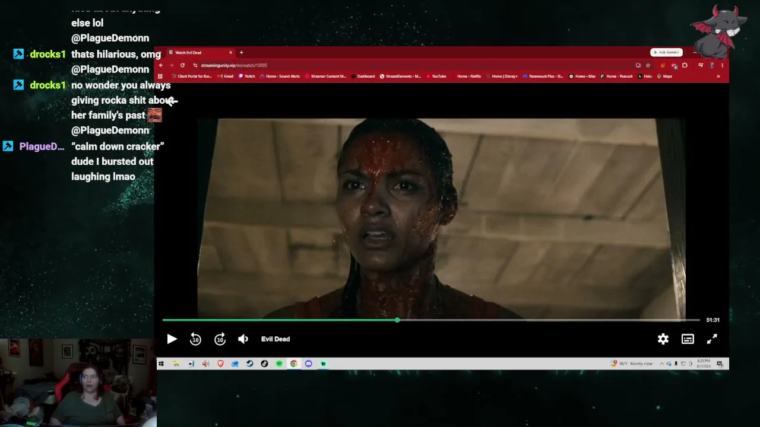The width and height of the screenshot is (760, 427).
Task: Click the remaining time 51:31 label
Action: tap(712, 320)
